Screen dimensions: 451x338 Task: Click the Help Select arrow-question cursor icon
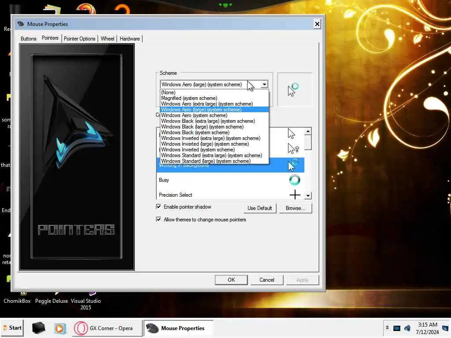(293, 149)
